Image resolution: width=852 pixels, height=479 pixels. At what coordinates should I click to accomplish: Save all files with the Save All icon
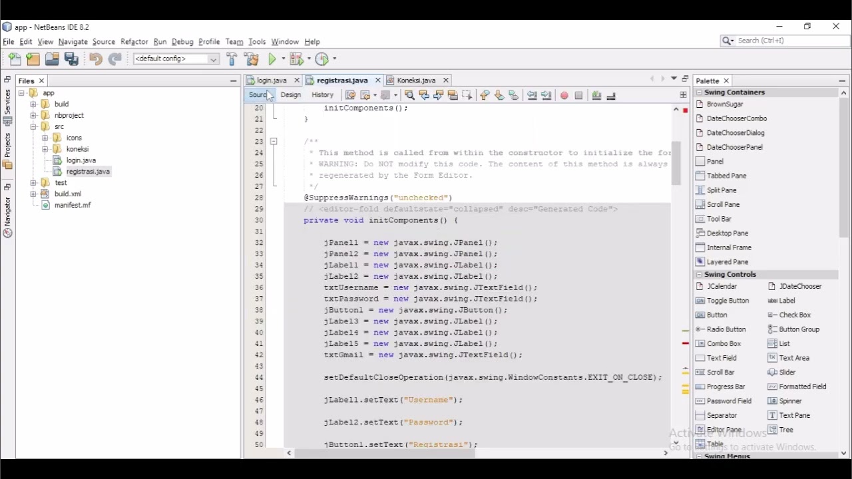pyautogui.click(x=72, y=59)
